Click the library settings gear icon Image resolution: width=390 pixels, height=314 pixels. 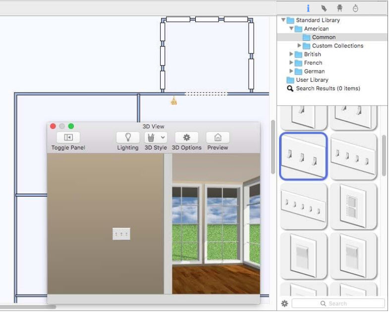tap(284, 304)
